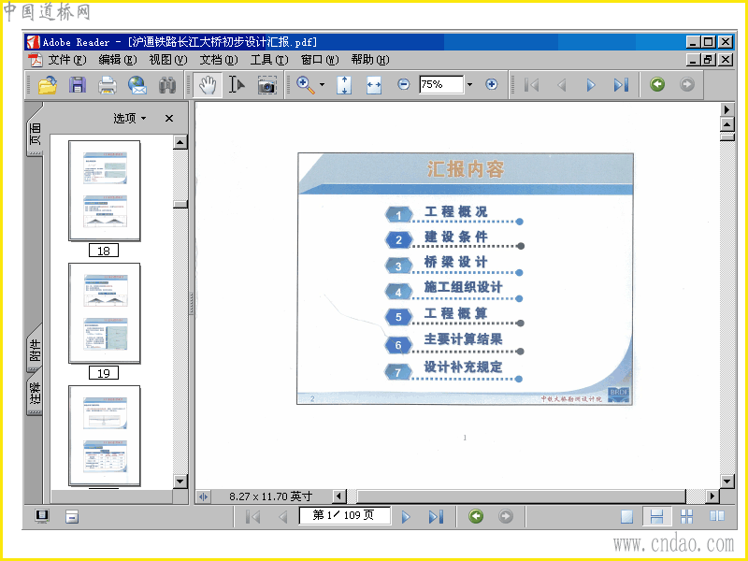Open the 文件 menu
The image size is (748, 561).
[66, 60]
